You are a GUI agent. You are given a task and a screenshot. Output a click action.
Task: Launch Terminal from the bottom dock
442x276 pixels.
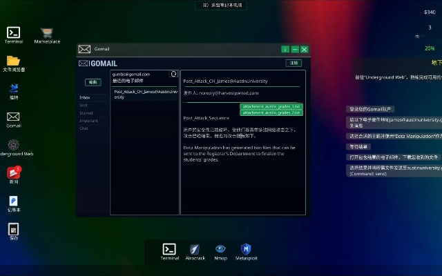[169, 249]
